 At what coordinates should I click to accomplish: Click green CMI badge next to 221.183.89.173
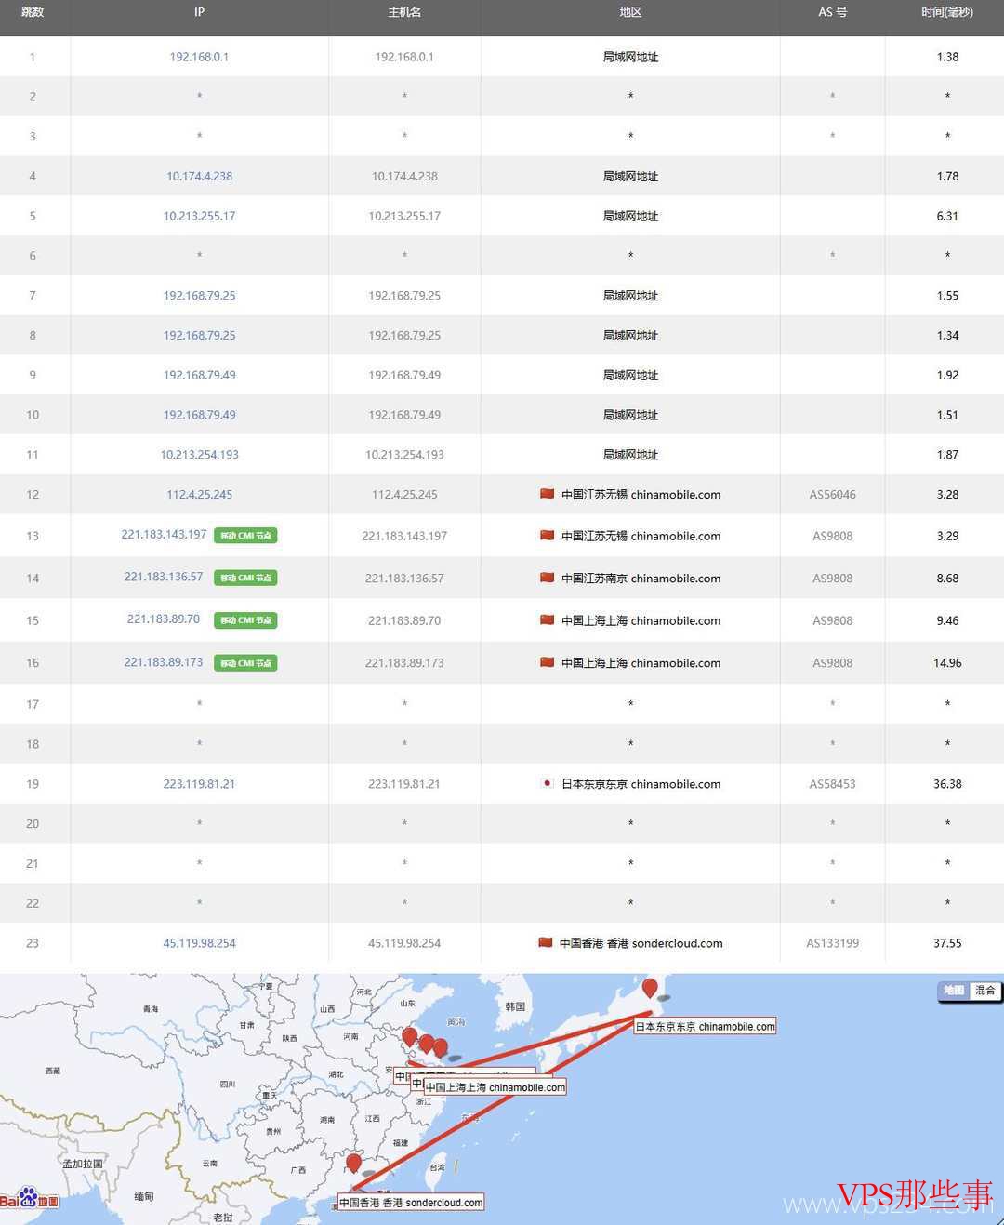coord(245,663)
